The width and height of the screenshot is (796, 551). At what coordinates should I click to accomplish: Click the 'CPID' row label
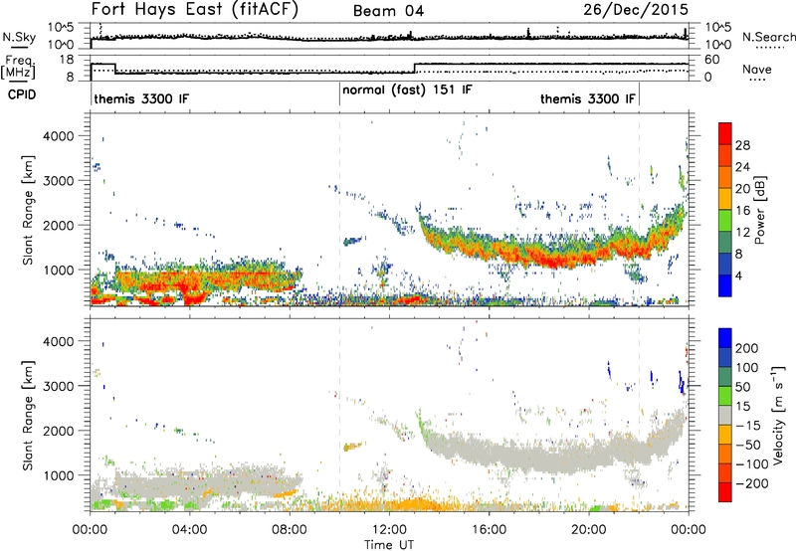coord(22,94)
